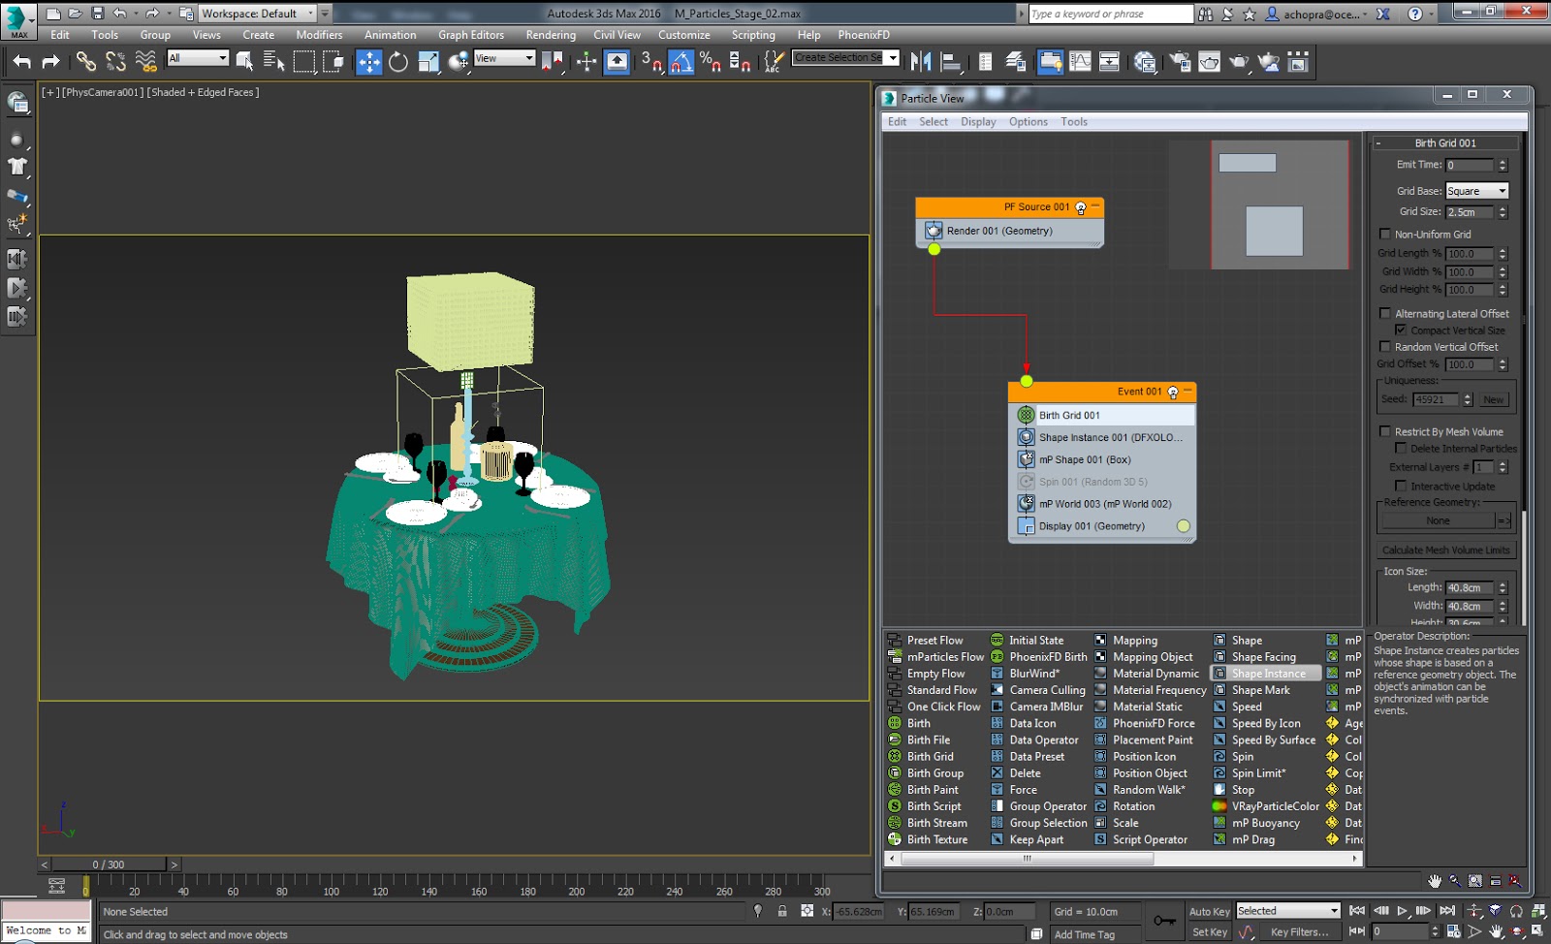Select the Select and Move tool

click(369, 60)
